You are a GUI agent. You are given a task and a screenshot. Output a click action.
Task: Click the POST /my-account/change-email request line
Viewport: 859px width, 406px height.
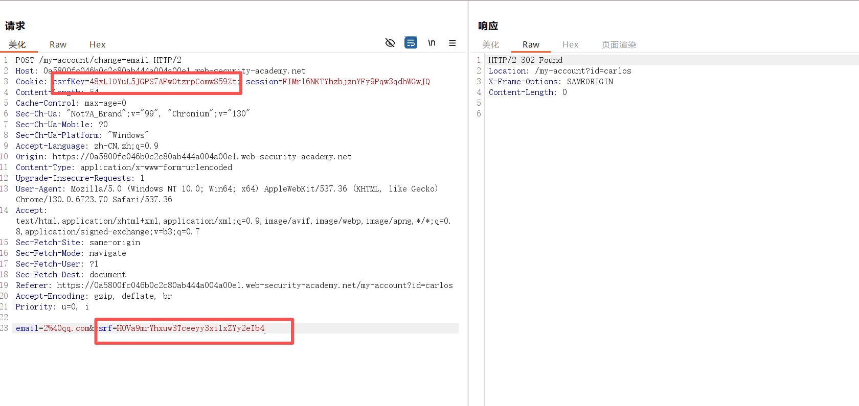tap(98, 60)
